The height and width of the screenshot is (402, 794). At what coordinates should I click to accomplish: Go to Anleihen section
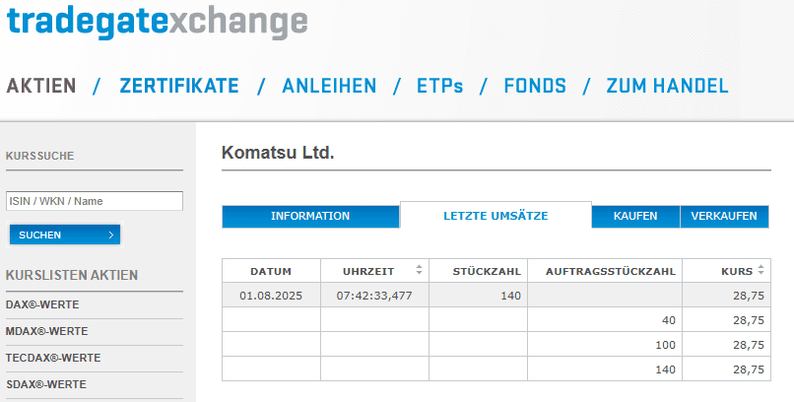(x=329, y=86)
